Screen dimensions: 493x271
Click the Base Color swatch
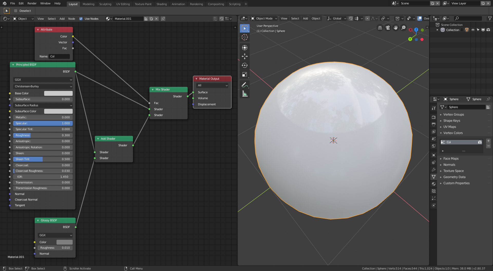(58, 93)
